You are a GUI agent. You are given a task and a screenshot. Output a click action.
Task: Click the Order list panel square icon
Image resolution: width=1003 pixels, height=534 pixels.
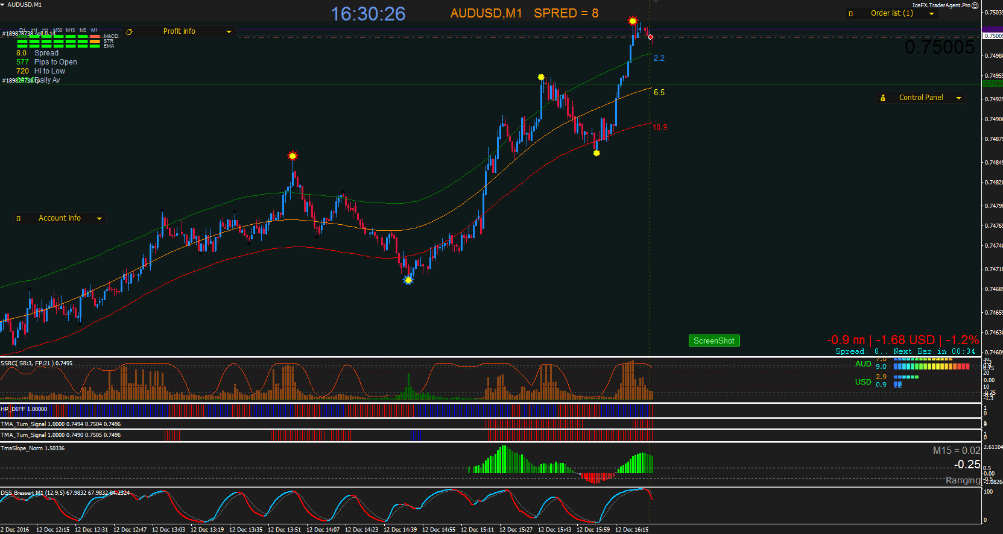click(851, 13)
